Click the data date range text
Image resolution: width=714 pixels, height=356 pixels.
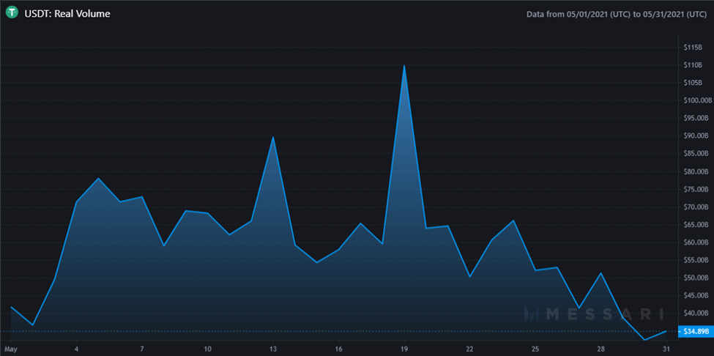[617, 14]
